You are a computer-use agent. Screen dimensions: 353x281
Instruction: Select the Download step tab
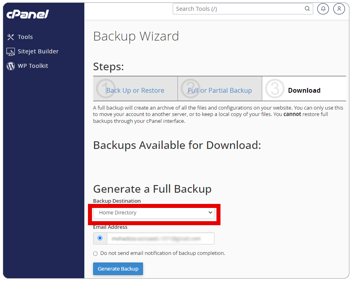(x=304, y=90)
